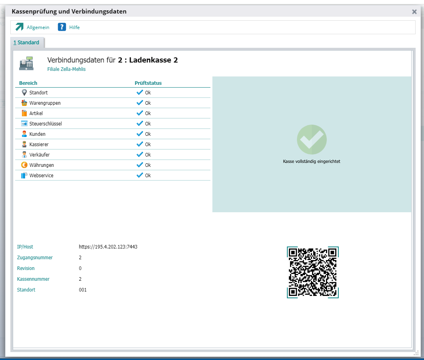Click the Artikel orange book icon
The width and height of the screenshot is (424, 360).
24,113
